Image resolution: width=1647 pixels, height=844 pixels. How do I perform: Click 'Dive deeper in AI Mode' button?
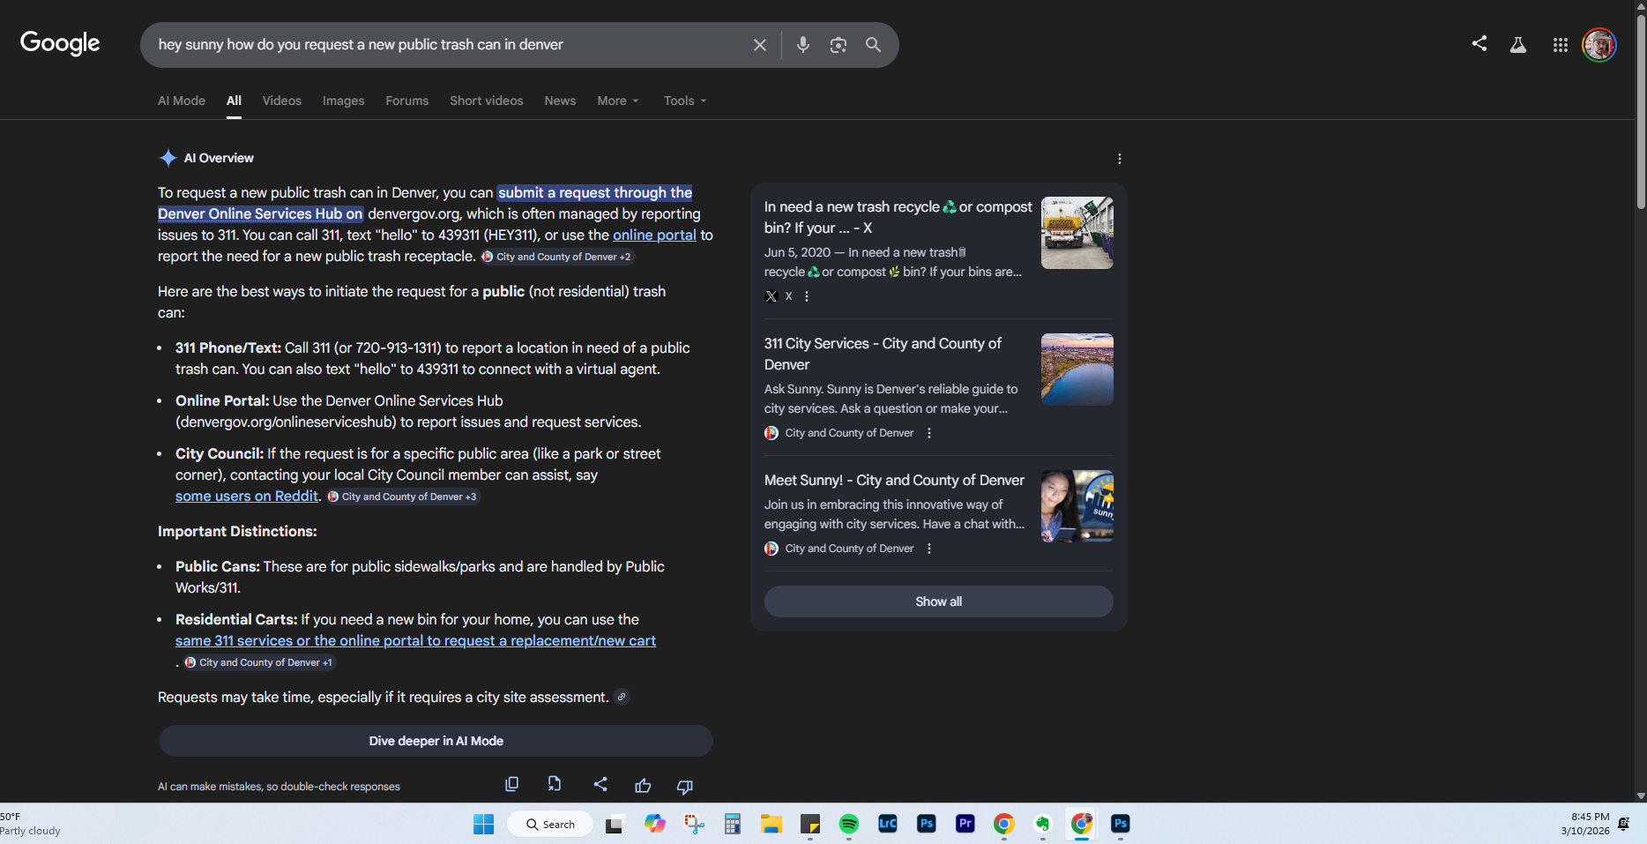point(436,741)
